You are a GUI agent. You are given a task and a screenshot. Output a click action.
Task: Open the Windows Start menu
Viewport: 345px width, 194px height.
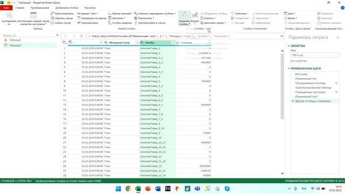(118, 189)
